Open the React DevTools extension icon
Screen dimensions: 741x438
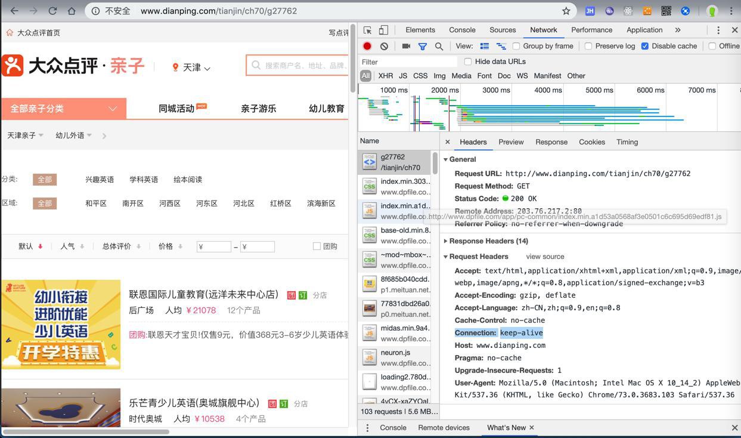[x=628, y=11]
